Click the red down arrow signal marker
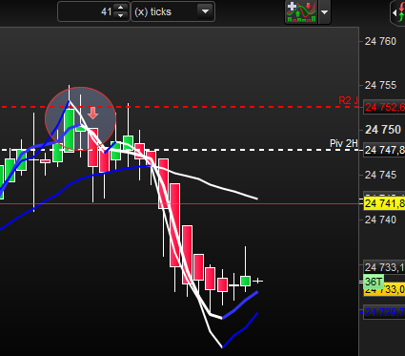 92,113
